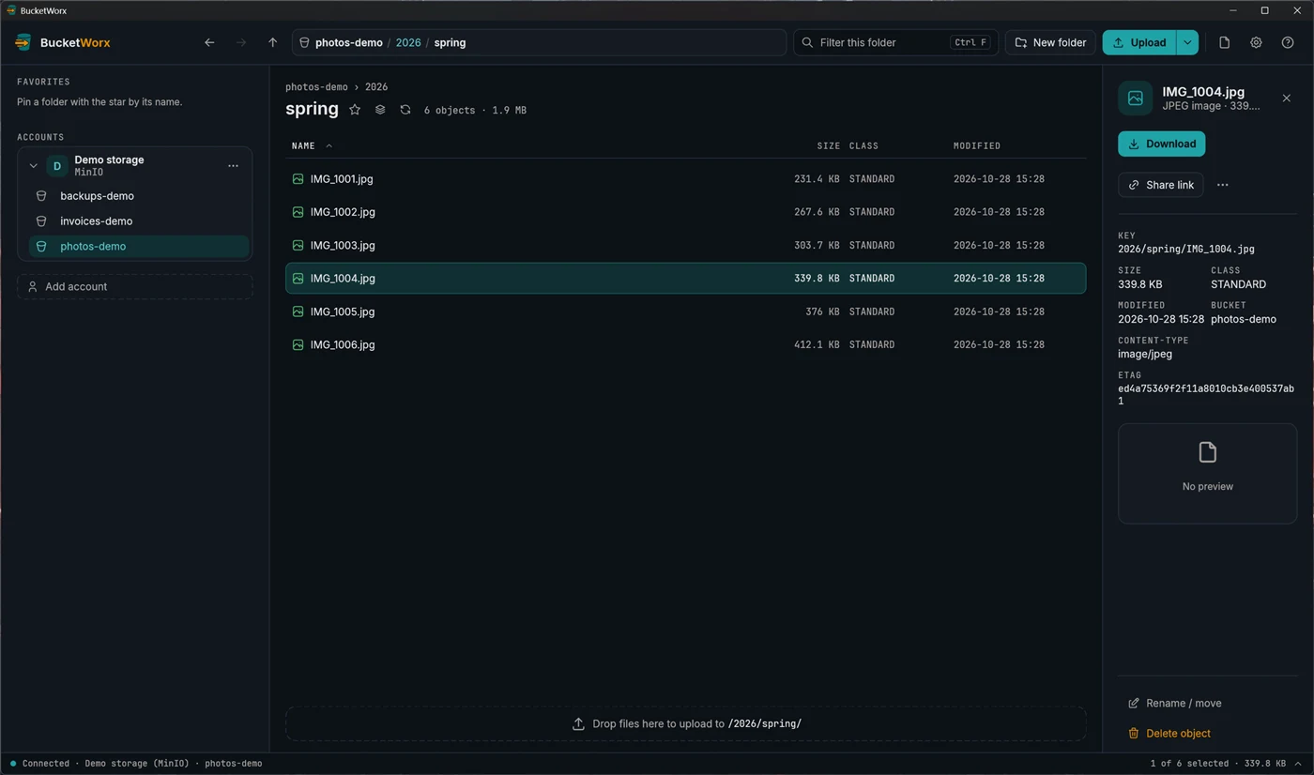Click the No preview thumbnail box
Viewport: 1314px width, 775px height.
(1207, 474)
